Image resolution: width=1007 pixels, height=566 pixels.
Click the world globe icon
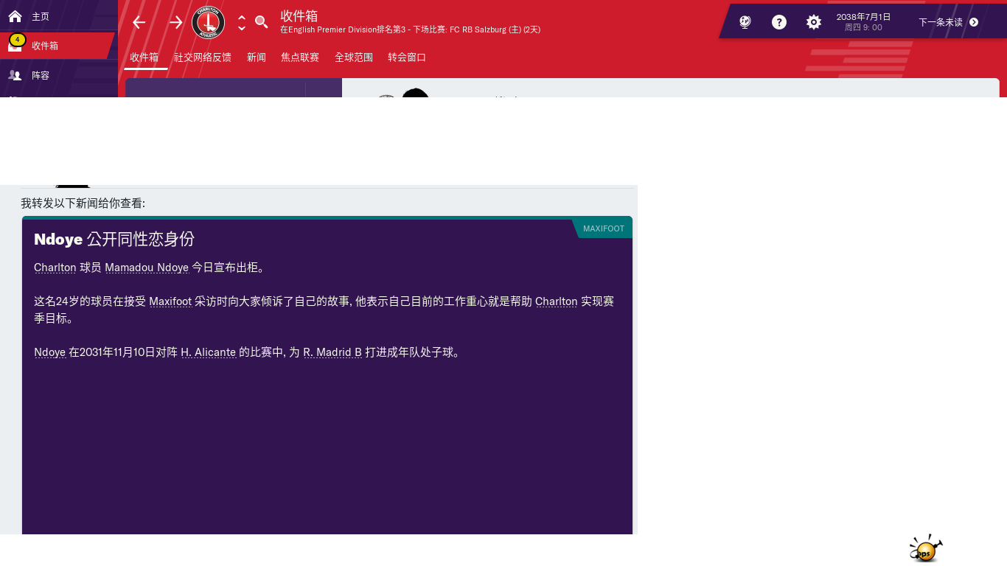point(745,22)
